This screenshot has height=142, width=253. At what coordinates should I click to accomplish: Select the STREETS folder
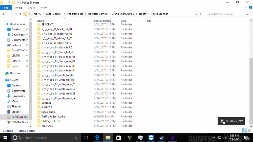pos(47,103)
